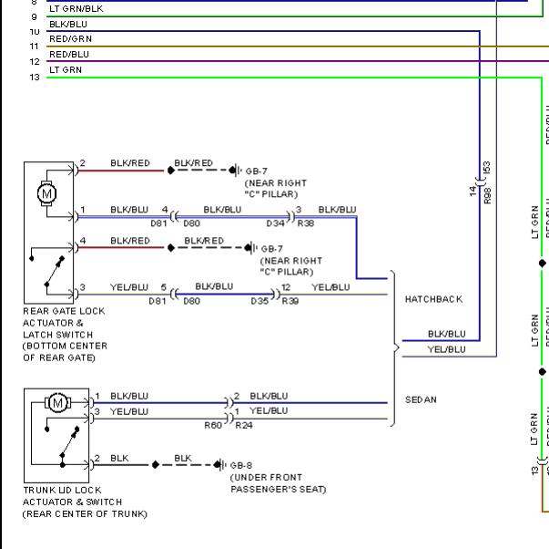Click the I53 connector label
This screenshot has height=549, width=549.
click(487, 168)
